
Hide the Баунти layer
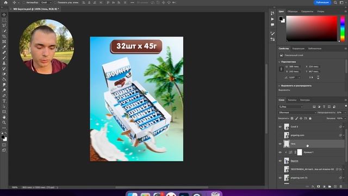coord(280,161)
